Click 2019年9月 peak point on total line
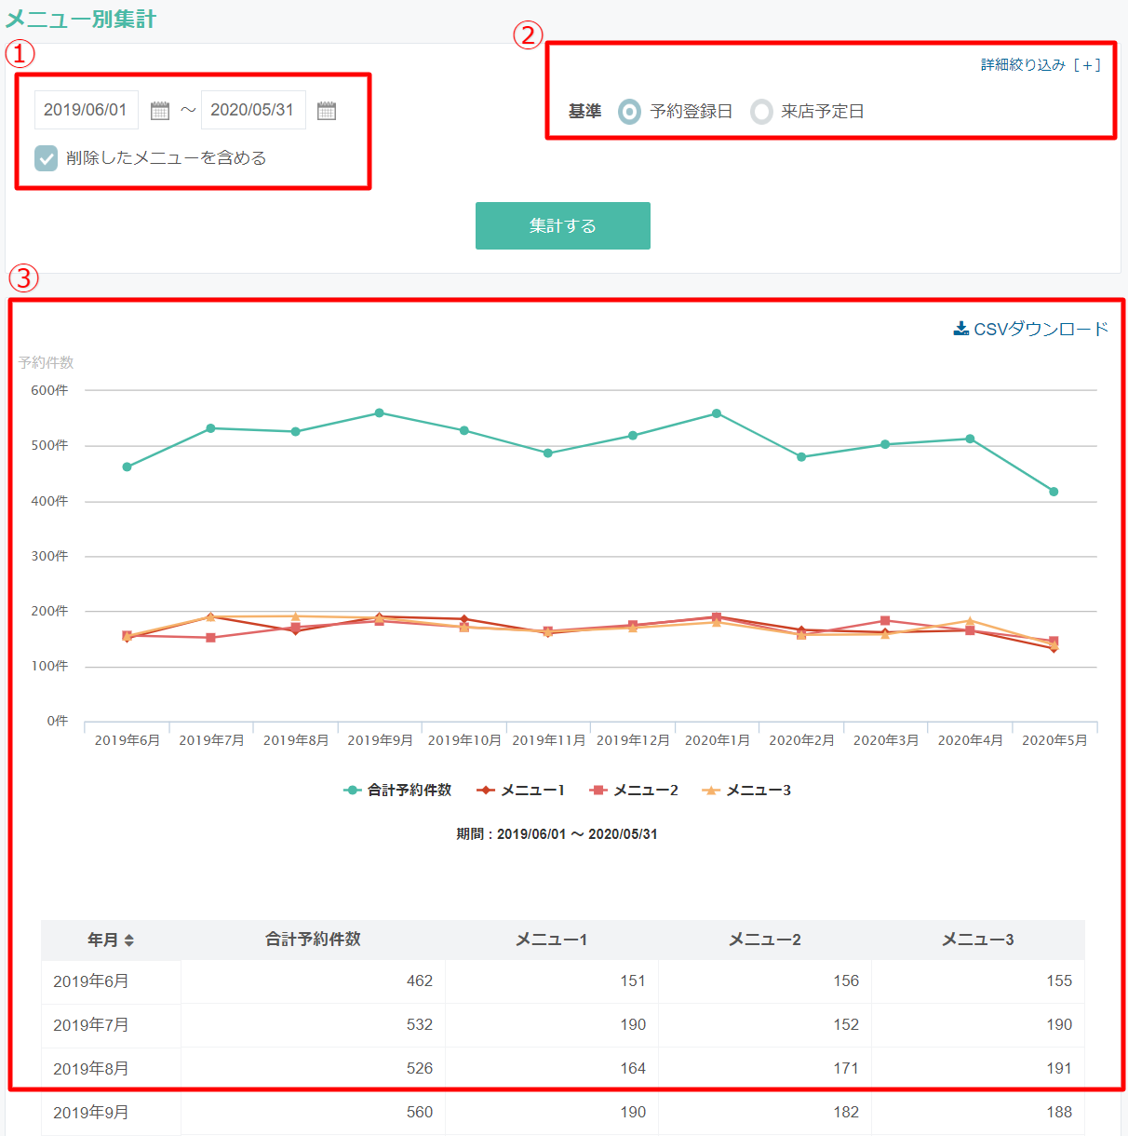The image size is (1128, 1136). tap(380, 412)
